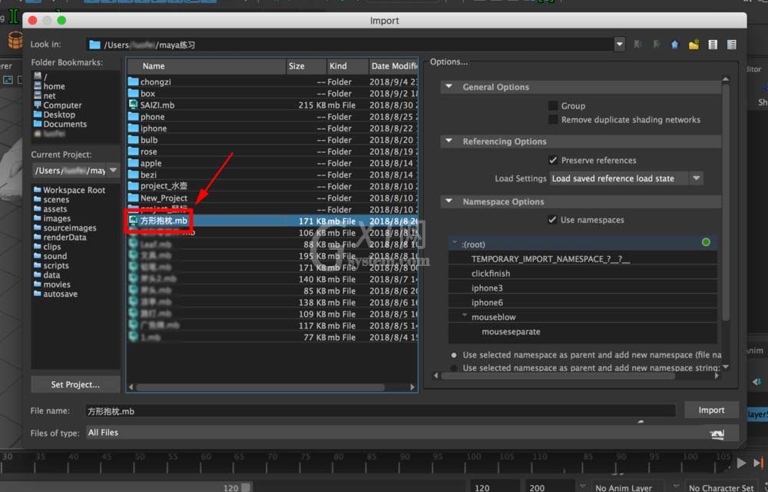The height and width of the screenshot is (492, 768).
Task: Select the images project folder
Action: click(52, 218)
